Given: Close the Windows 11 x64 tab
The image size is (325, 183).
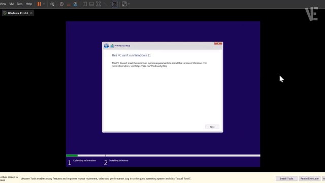Looking at the screenshot, I should [x=31, y=13].
